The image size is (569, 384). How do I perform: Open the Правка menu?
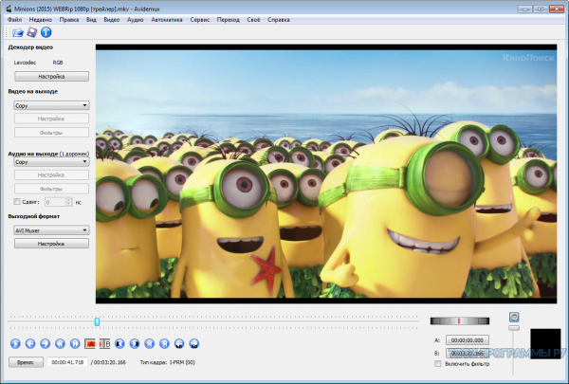pos(69,20)
